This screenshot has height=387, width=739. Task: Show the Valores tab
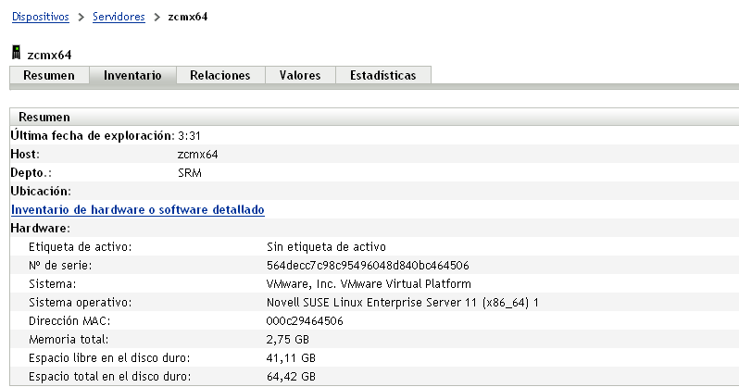(x=300, y=76)
